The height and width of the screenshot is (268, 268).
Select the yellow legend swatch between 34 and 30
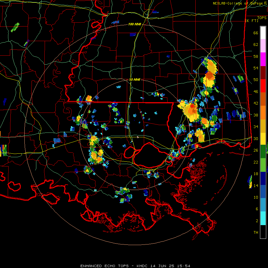click(263, 139)
